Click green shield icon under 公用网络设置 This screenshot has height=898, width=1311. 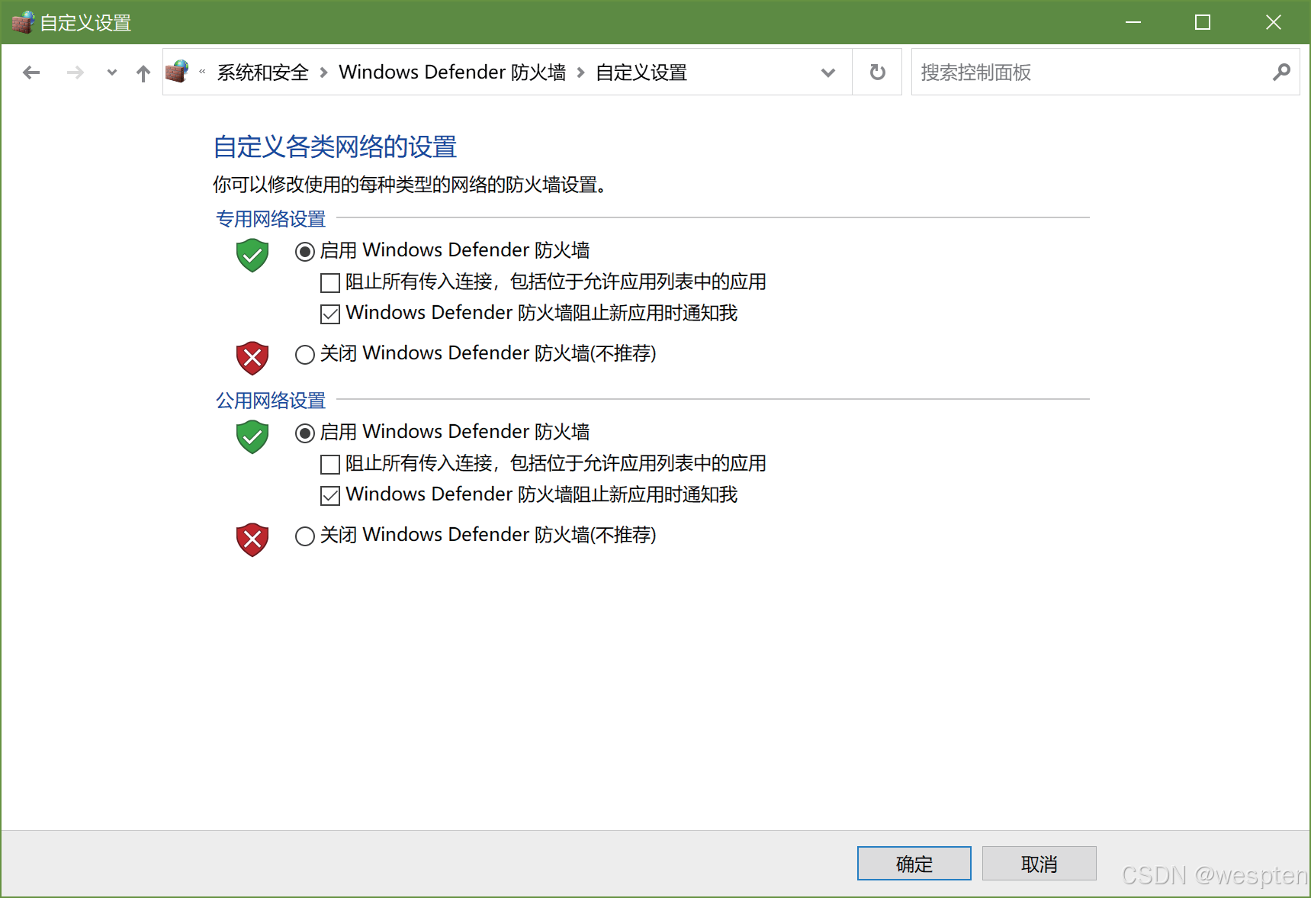(x=252, y=436)
